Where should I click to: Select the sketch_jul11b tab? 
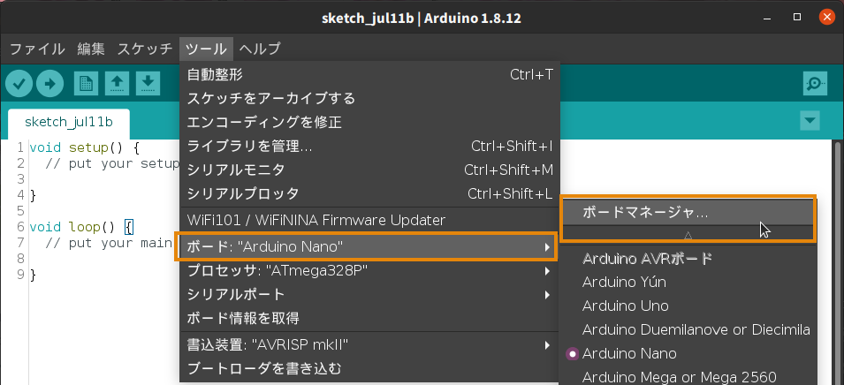[68, 122]
